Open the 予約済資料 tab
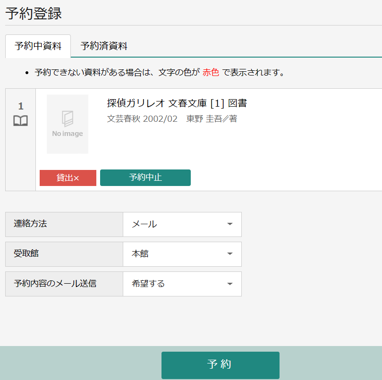The image size is (382, 380). (x=104, y=46)
